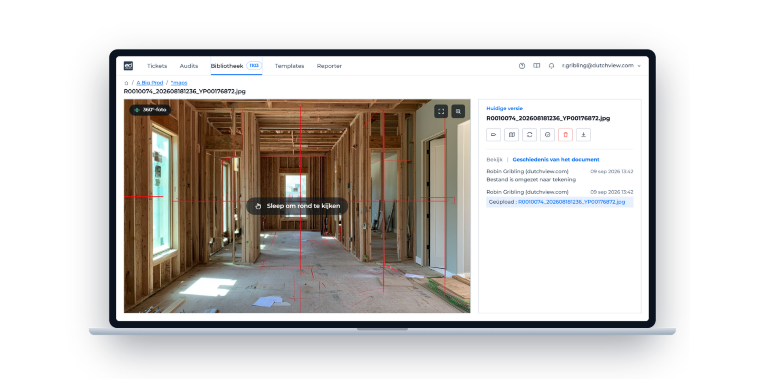
Task: Click the file name title above the photo
Action: pyautogui.click(x=185, y=91)
